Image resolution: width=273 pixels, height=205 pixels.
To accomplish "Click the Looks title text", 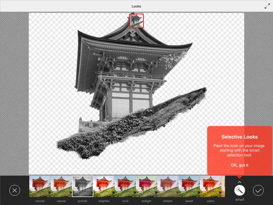I will point(136,6).
